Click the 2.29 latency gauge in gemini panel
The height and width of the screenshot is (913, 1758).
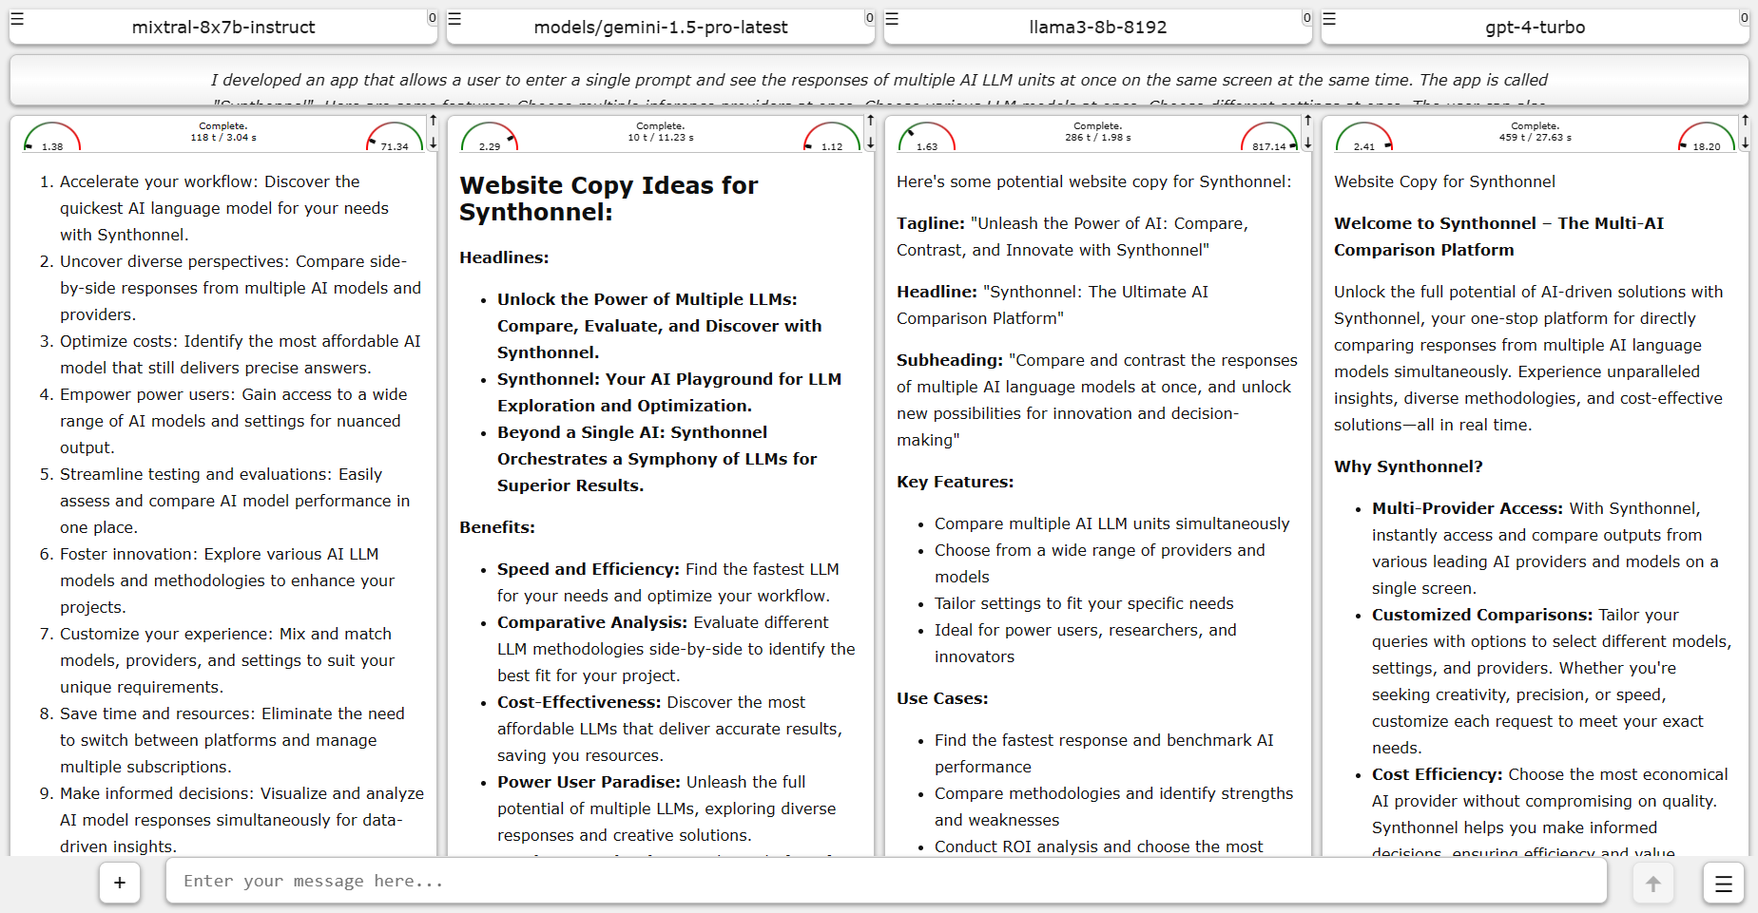click(x=490, y=137)
